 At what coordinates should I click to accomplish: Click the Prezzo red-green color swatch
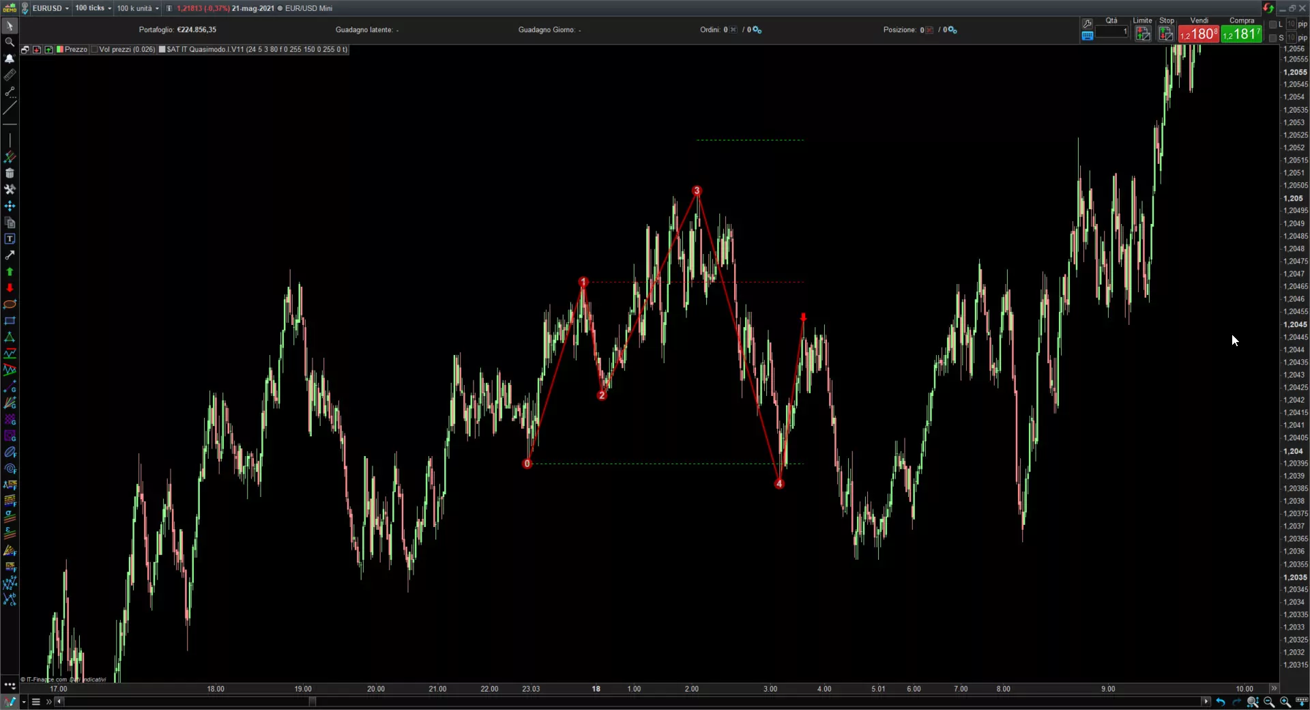(60, 50)
